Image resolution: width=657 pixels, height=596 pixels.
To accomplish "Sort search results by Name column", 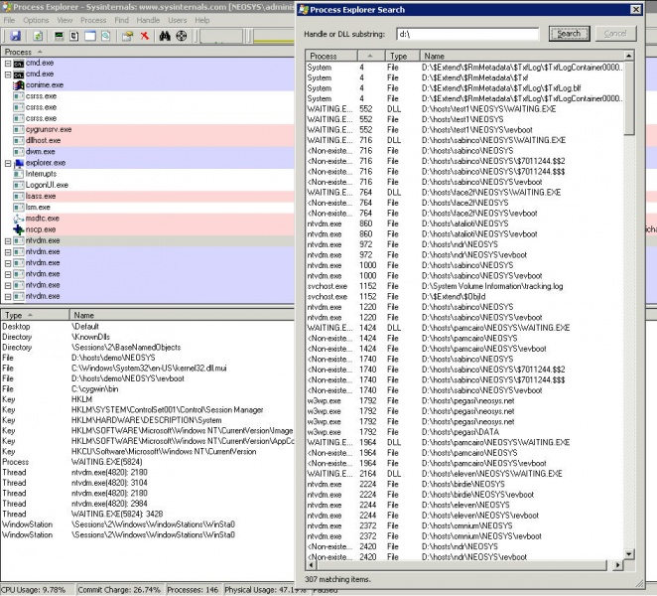I will [521, 56].
